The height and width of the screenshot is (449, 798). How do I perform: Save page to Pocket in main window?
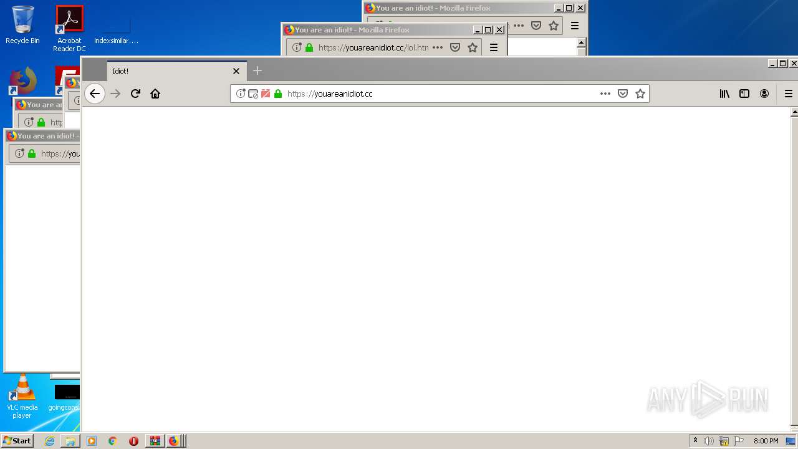coord(623,94)
